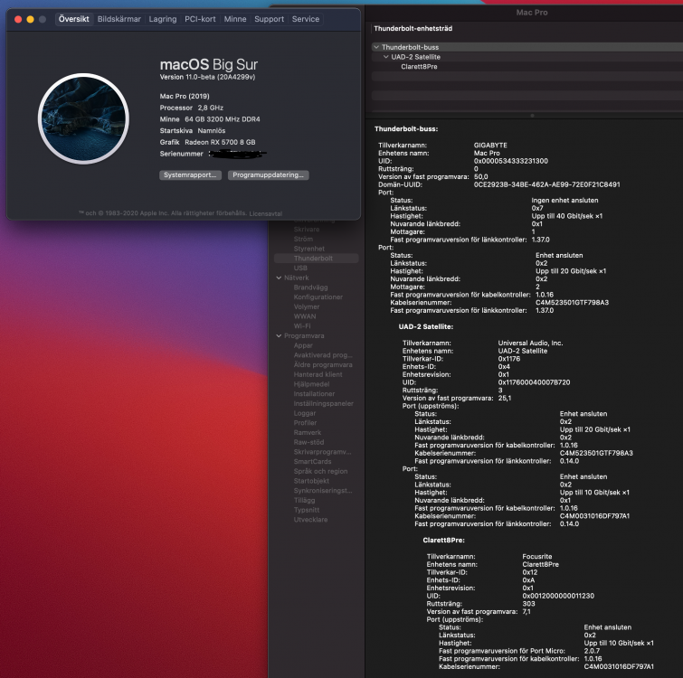The height and width of the screenshot is (678, 683).
Task: Select Raw-stöd in the sidebar
Action: [308, 442]
